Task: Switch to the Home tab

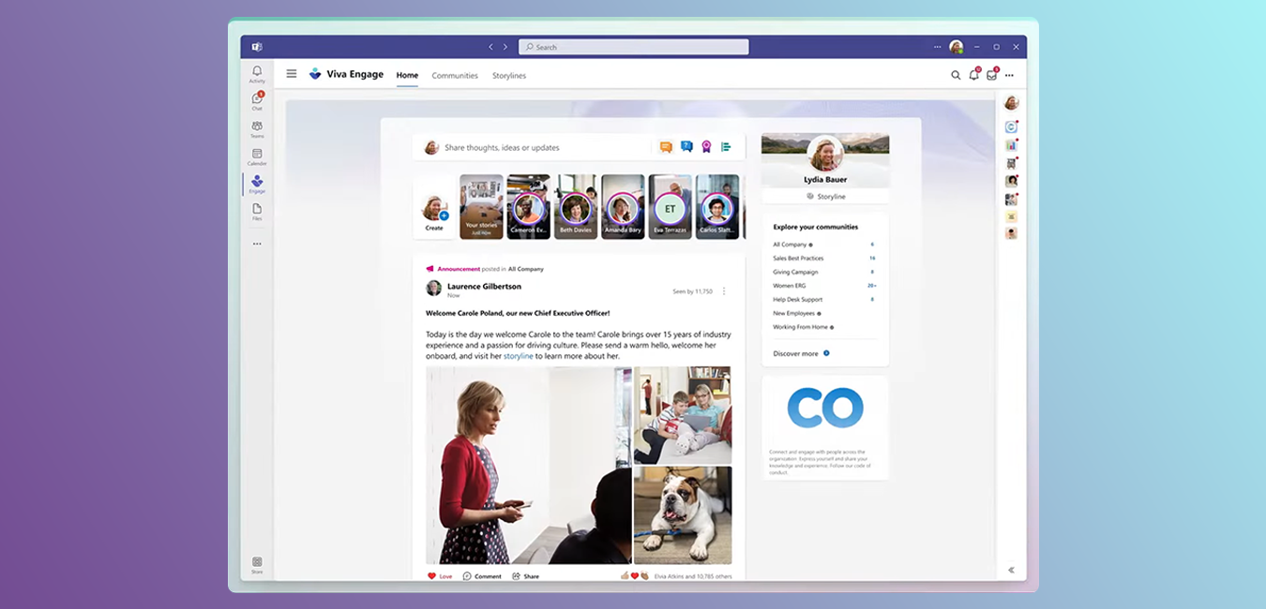Action: [x=407, y=76]
